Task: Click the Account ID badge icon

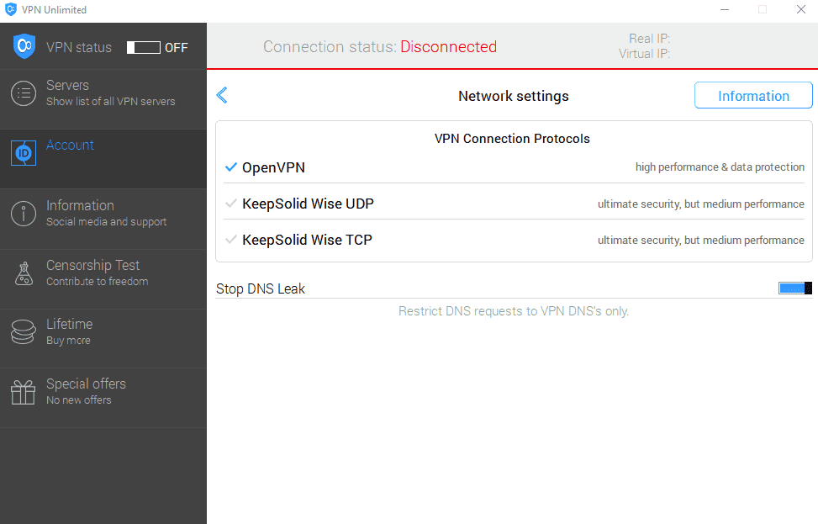Action: click(24, 153)
